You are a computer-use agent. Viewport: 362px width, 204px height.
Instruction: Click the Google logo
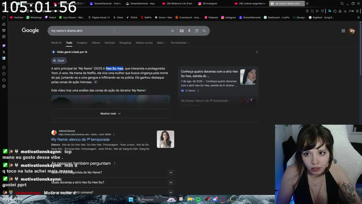click(30, 31)
